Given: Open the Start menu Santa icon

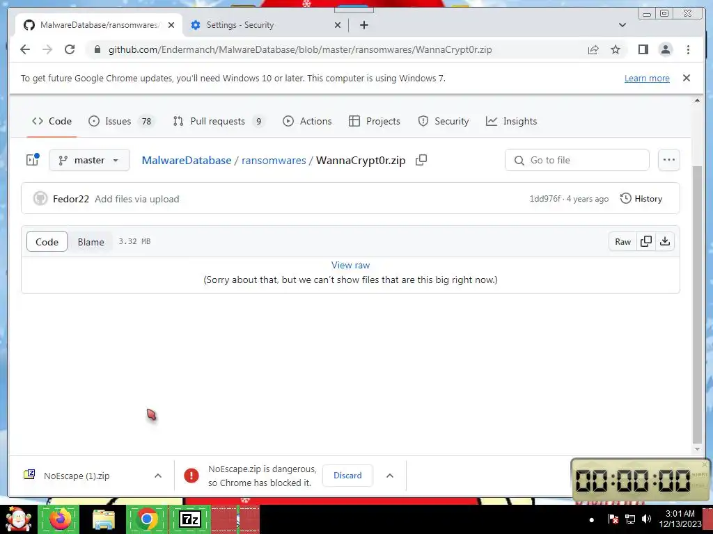Looking at the screenshot, I should coord(18,519).
